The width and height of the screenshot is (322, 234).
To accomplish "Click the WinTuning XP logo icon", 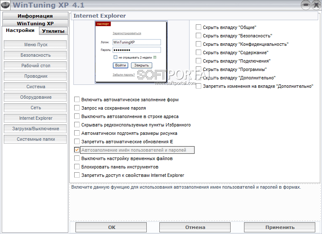I will point(5,5).
